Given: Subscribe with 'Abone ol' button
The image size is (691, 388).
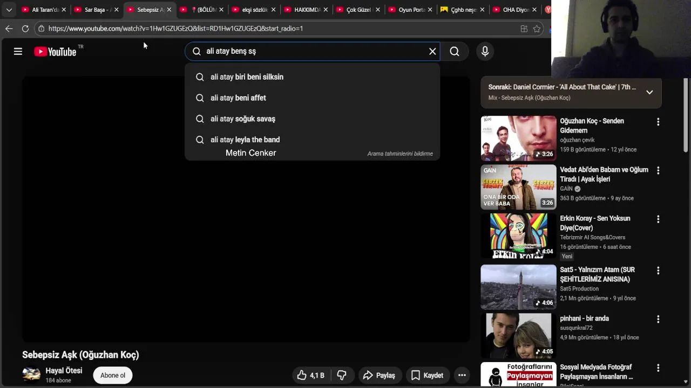Looking at the screenshot, I should pos(112,375).
